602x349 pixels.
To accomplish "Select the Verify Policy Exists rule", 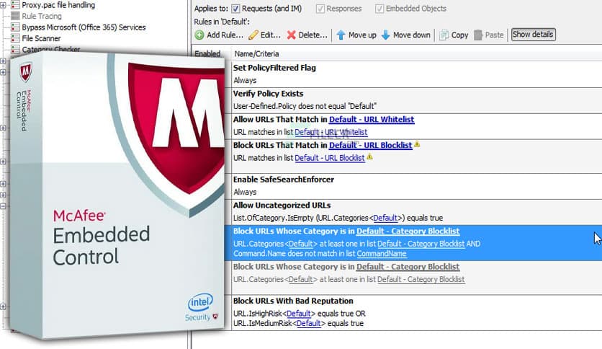I will tap(417, 100).
